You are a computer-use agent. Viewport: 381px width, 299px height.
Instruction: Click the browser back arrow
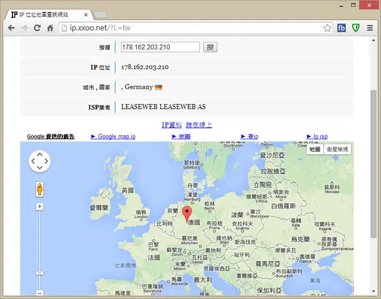pyautogui.click(x=11, y=28)
